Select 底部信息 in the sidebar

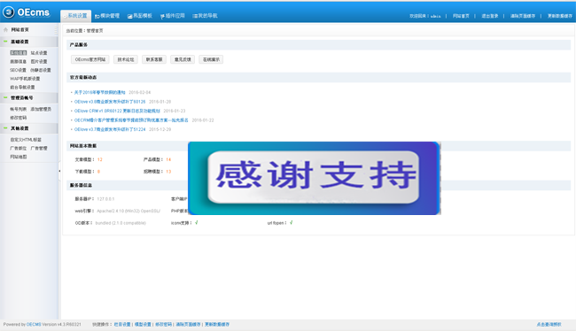(18, 62)
